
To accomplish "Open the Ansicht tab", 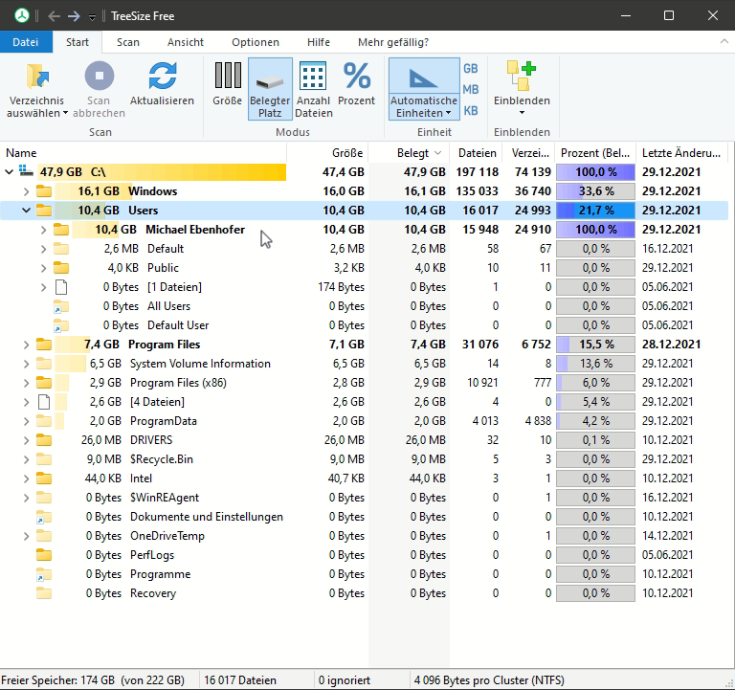I will pos(186,42).
